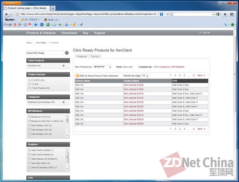Open the bookmarks sidebar button at toolbar right

(x=232, y=14)
